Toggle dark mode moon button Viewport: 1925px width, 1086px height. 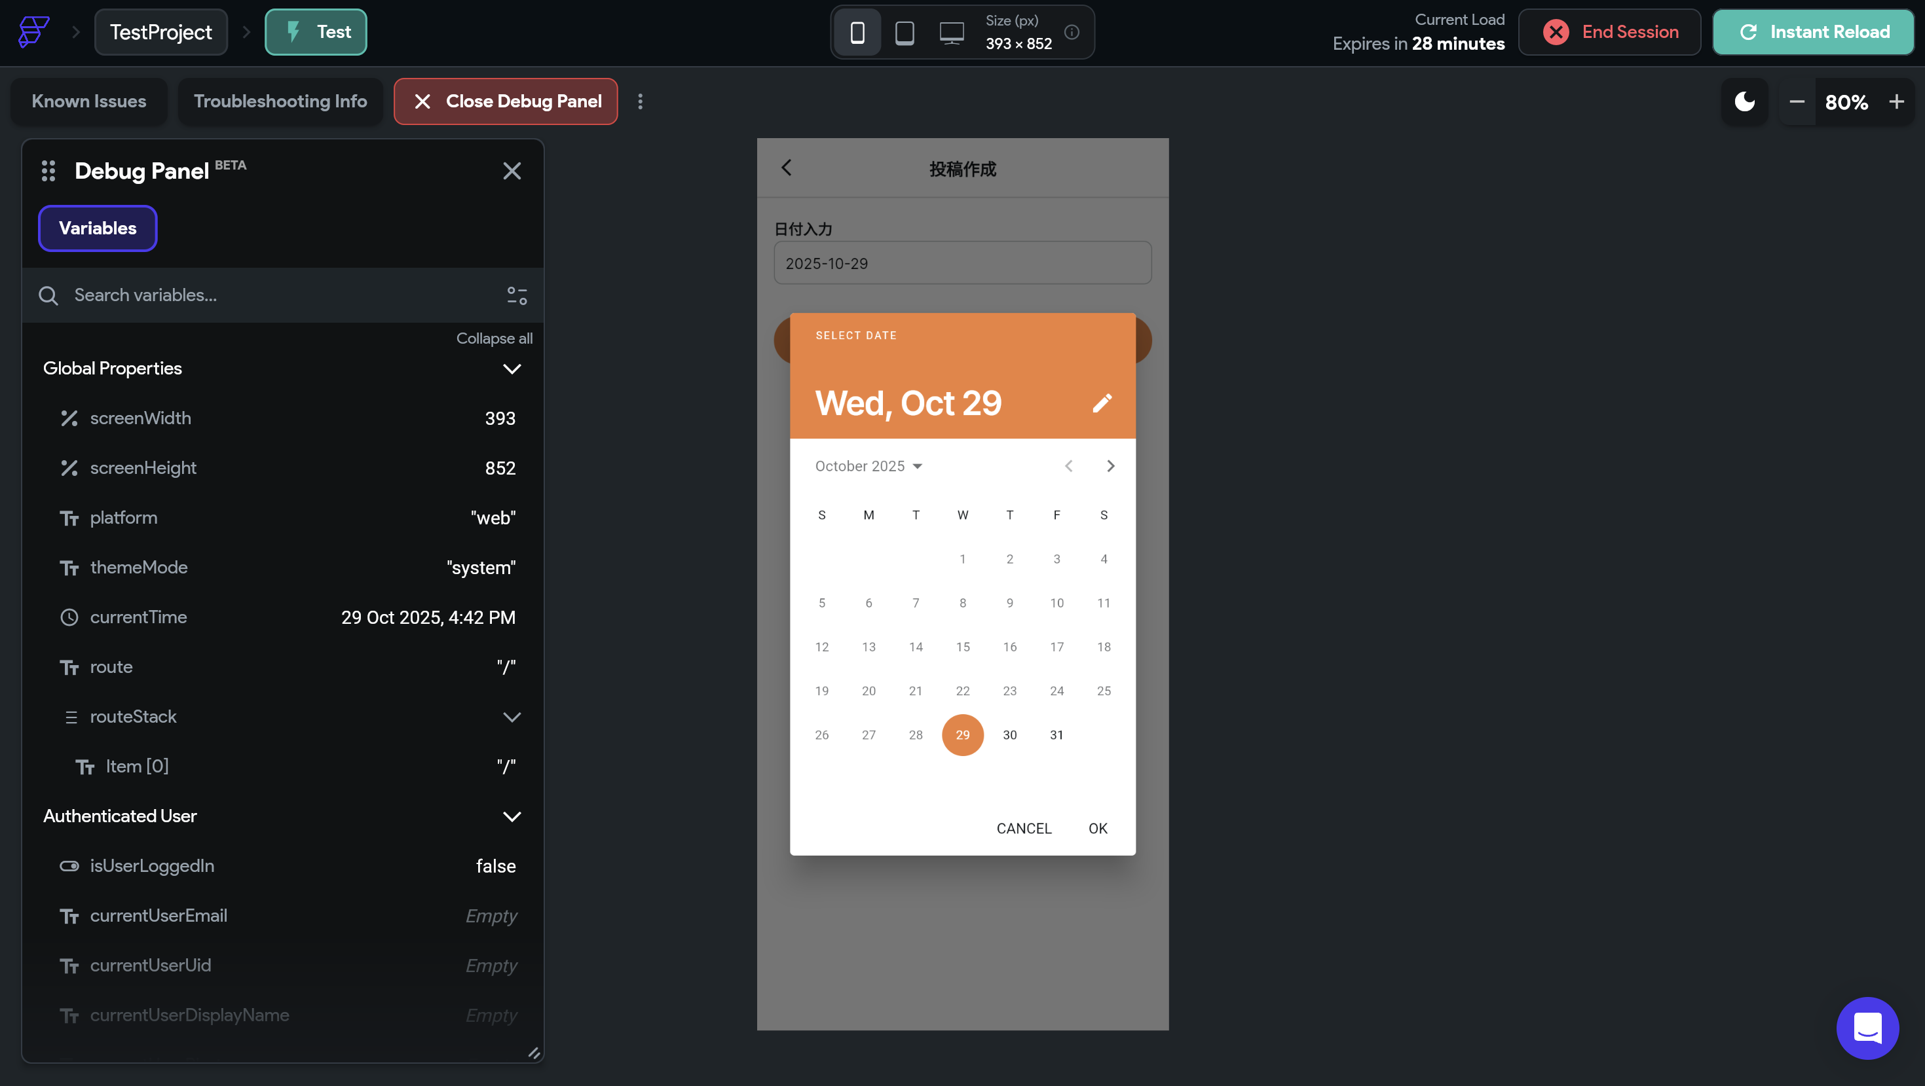(1745, 101)
